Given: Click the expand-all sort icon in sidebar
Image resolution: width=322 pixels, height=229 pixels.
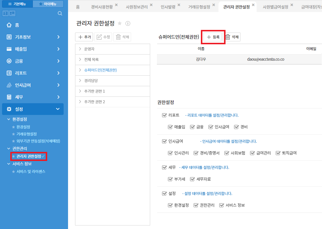Looking at the screenshot, I should (6, 13).
